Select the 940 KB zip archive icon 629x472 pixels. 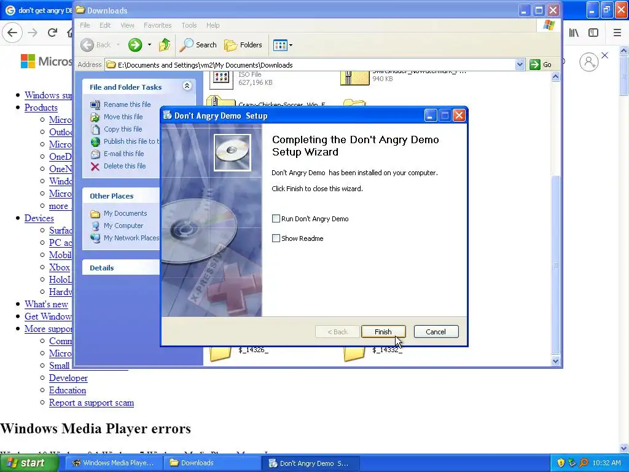(354, 77)
